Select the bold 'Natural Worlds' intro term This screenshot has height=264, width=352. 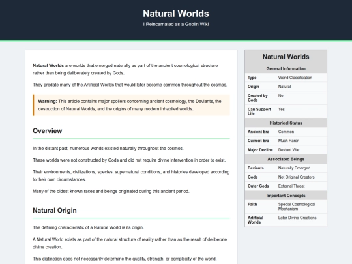click(48, 66)
